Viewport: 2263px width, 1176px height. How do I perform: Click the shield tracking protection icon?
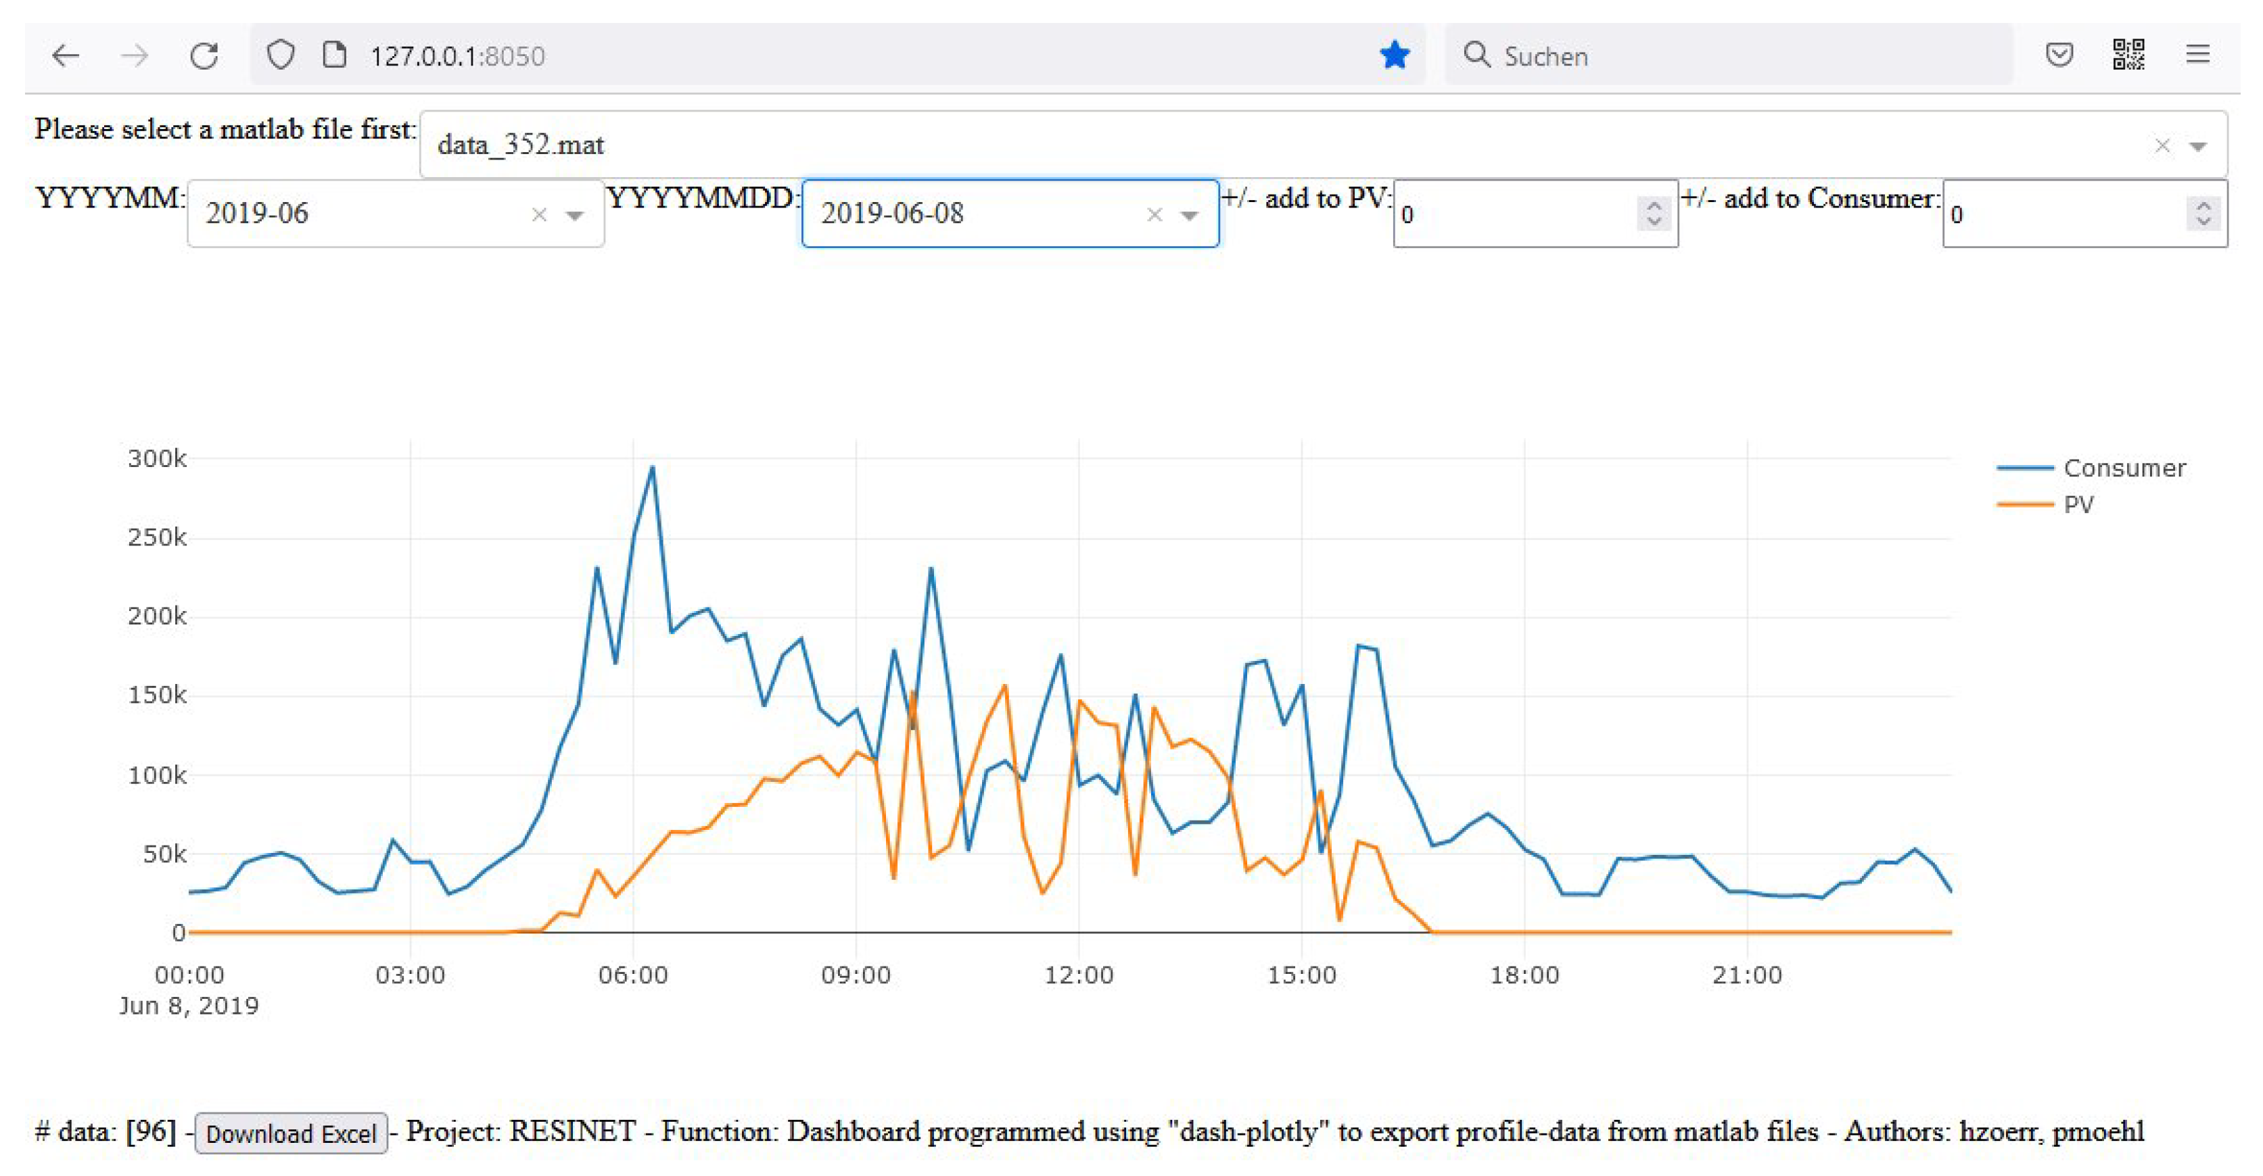[280, 55]
